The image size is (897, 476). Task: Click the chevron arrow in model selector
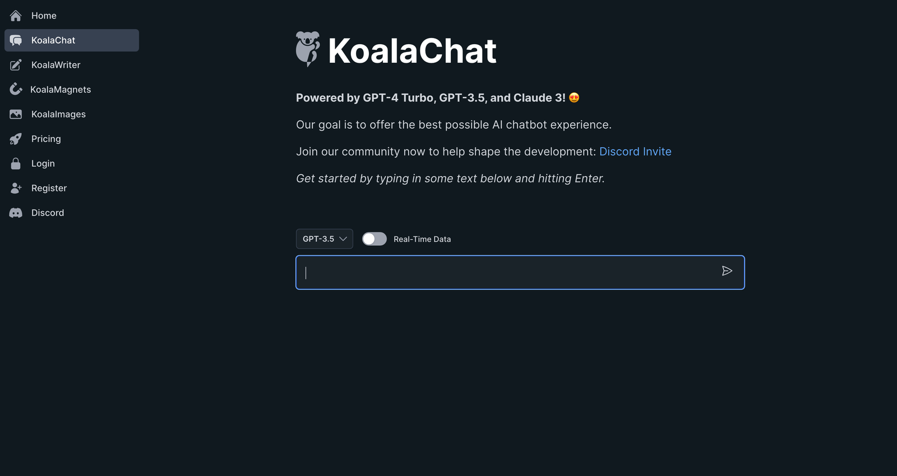coord(343,239)
